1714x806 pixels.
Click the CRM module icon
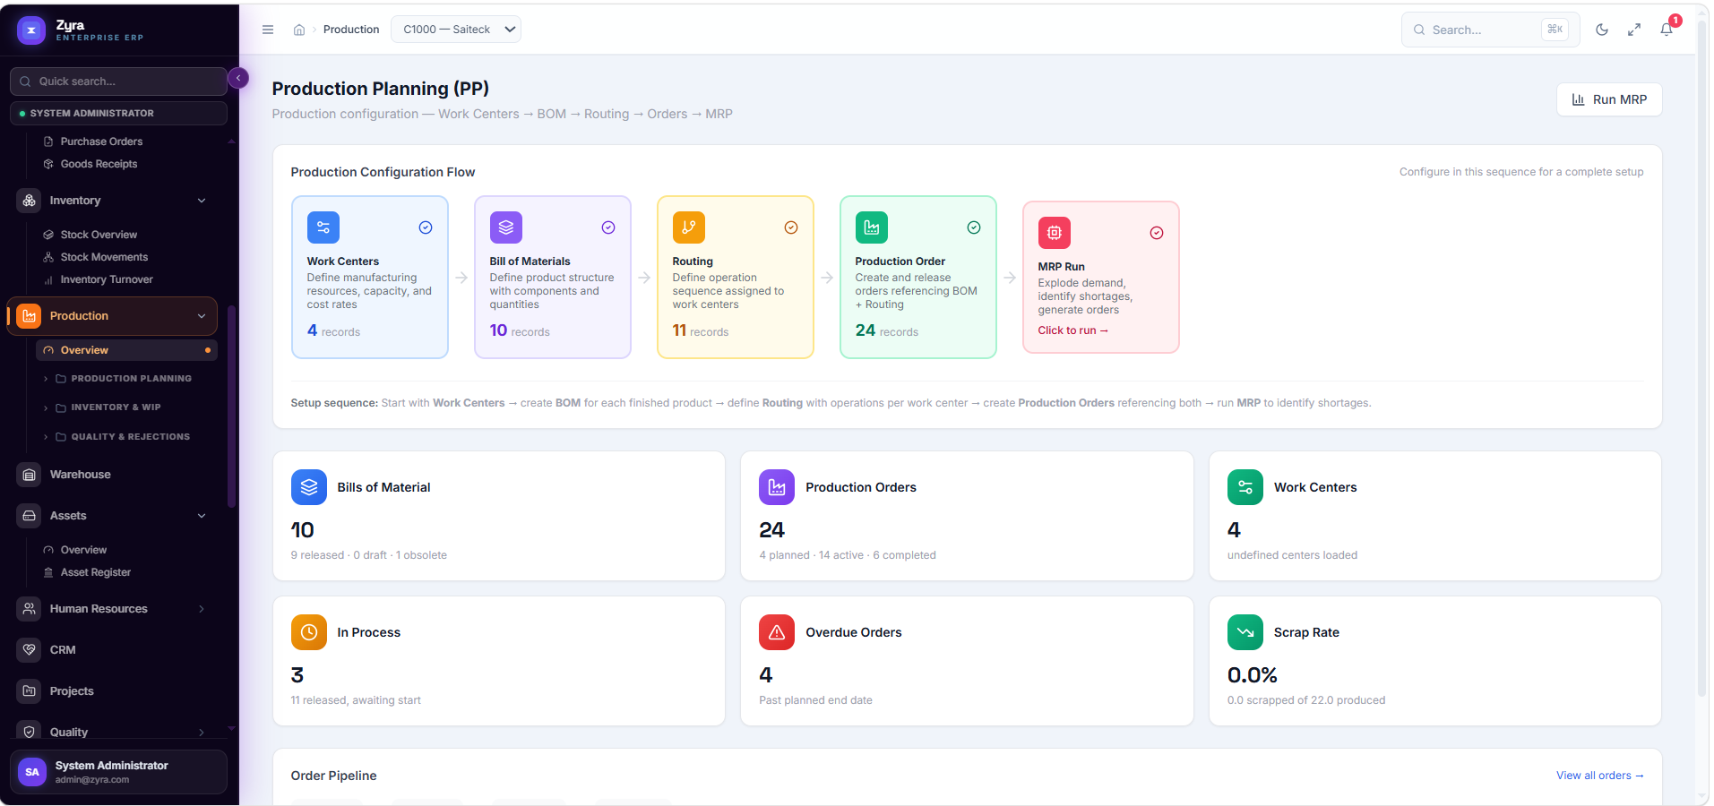pos(30,650)
